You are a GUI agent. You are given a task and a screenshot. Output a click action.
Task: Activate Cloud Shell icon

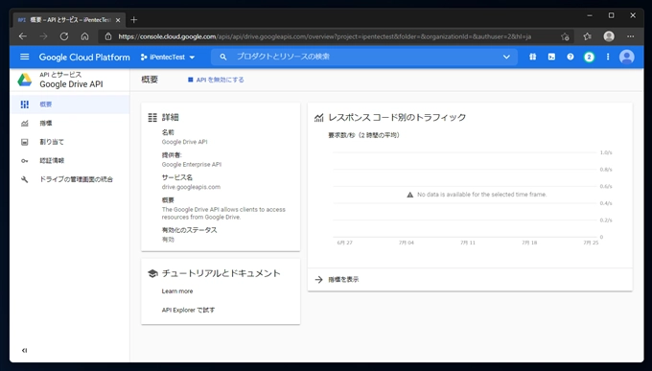(551, 57)
